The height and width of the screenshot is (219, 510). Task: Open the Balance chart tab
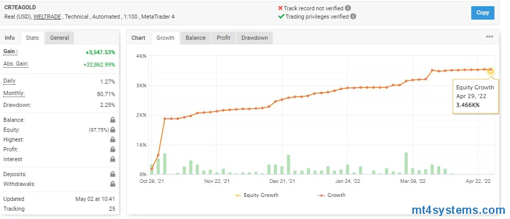[195, 38]
